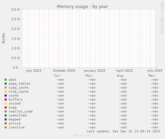
Task: Click the olive inactive legend swatch
Action: point(6,127)
